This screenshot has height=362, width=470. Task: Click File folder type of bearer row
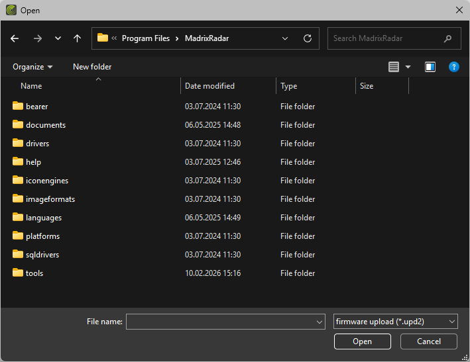pyautogui.click(x=298, y=107)
